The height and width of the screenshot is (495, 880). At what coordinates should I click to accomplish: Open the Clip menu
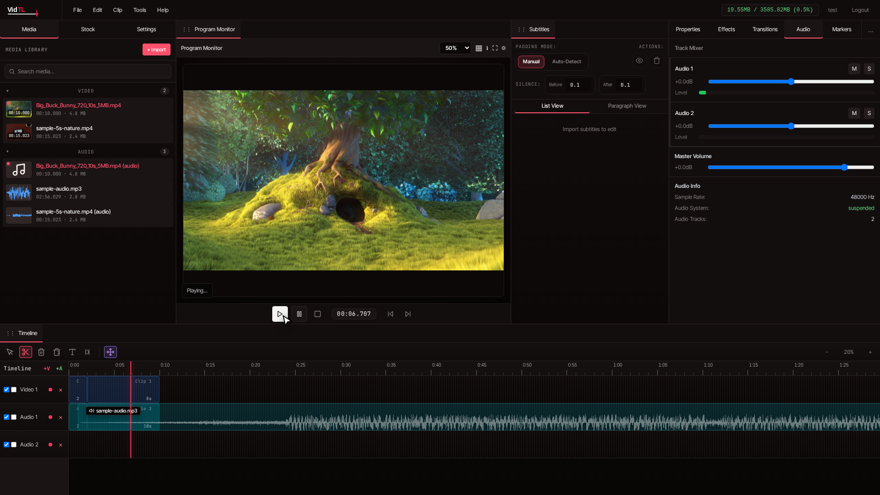(118, 10)
